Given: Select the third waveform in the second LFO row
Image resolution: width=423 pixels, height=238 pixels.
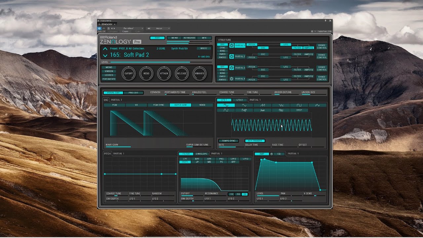Looking at the screenshot, I should 262,110.
